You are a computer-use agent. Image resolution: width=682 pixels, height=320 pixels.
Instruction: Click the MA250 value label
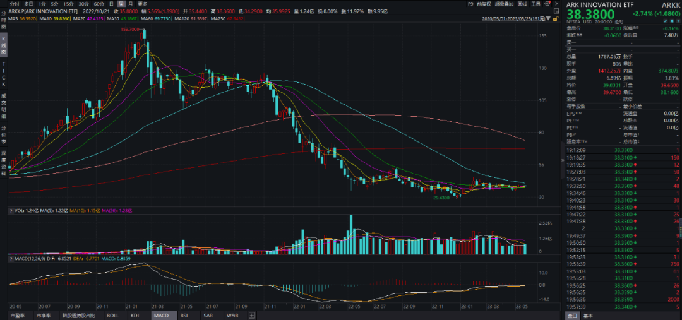(227, 19)
